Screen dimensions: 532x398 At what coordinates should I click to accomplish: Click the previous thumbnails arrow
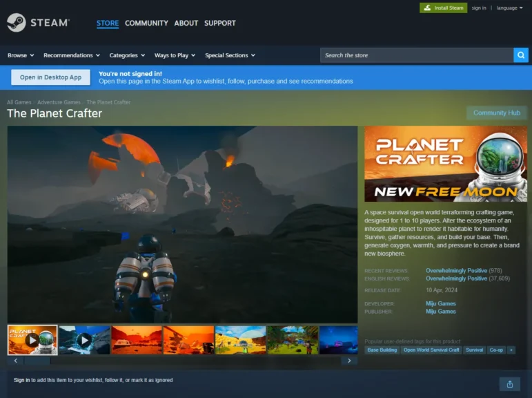pyautogui.click(x=16, y=361)
